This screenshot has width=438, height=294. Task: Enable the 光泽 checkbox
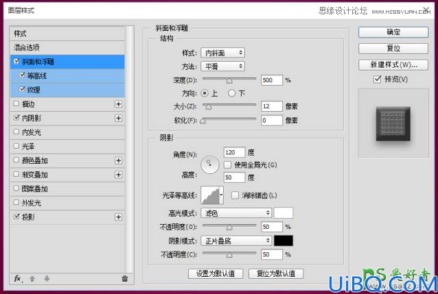point(16,146)
